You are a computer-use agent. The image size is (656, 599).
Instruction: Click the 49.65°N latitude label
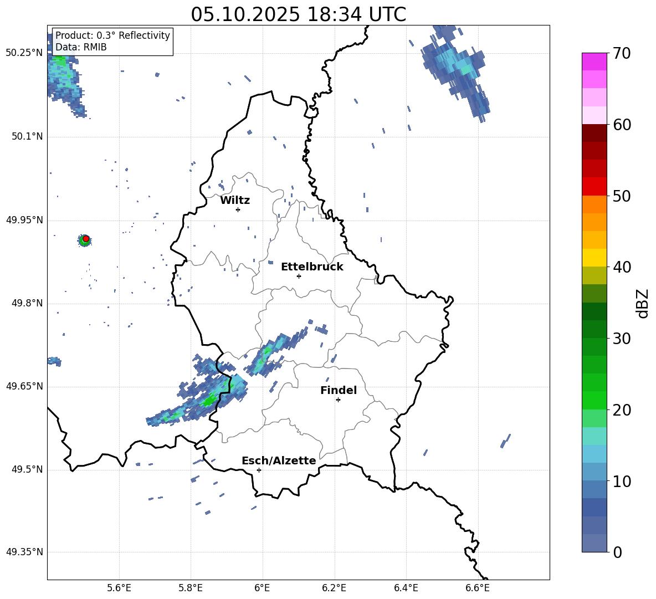coord(24,386)
